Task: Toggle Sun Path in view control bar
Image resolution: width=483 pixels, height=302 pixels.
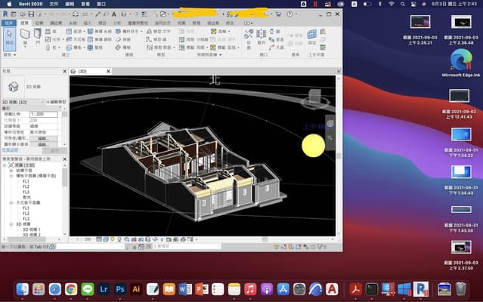Action: 113,239
